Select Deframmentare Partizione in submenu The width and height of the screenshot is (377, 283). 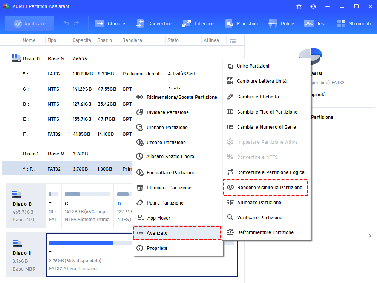(x=267, y=232)
